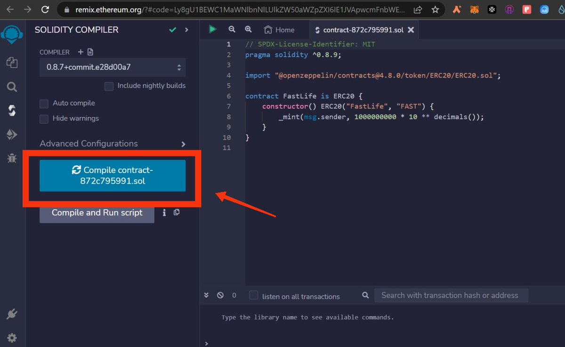
Task: Run the script with the green play icon
Action: coord(212,29)
